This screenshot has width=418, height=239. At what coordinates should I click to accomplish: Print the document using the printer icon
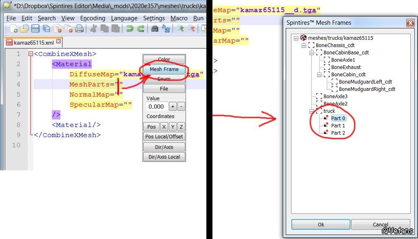[x=79, y=28]
